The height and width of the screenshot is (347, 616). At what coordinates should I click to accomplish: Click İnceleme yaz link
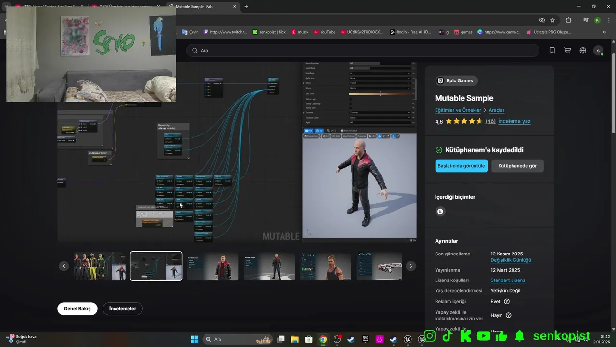click(514, 121)
